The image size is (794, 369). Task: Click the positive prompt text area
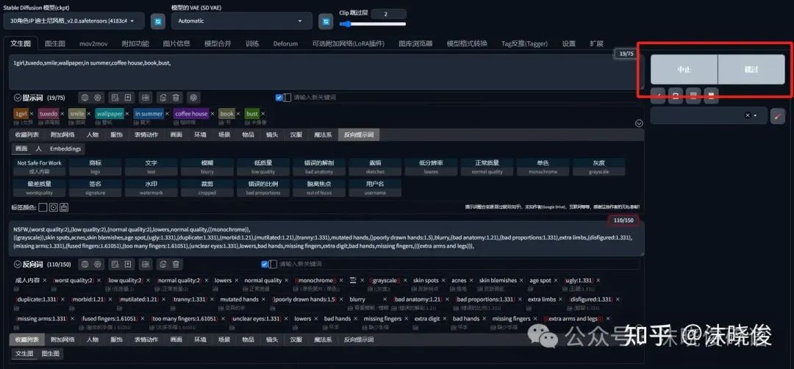pos(326,72)
